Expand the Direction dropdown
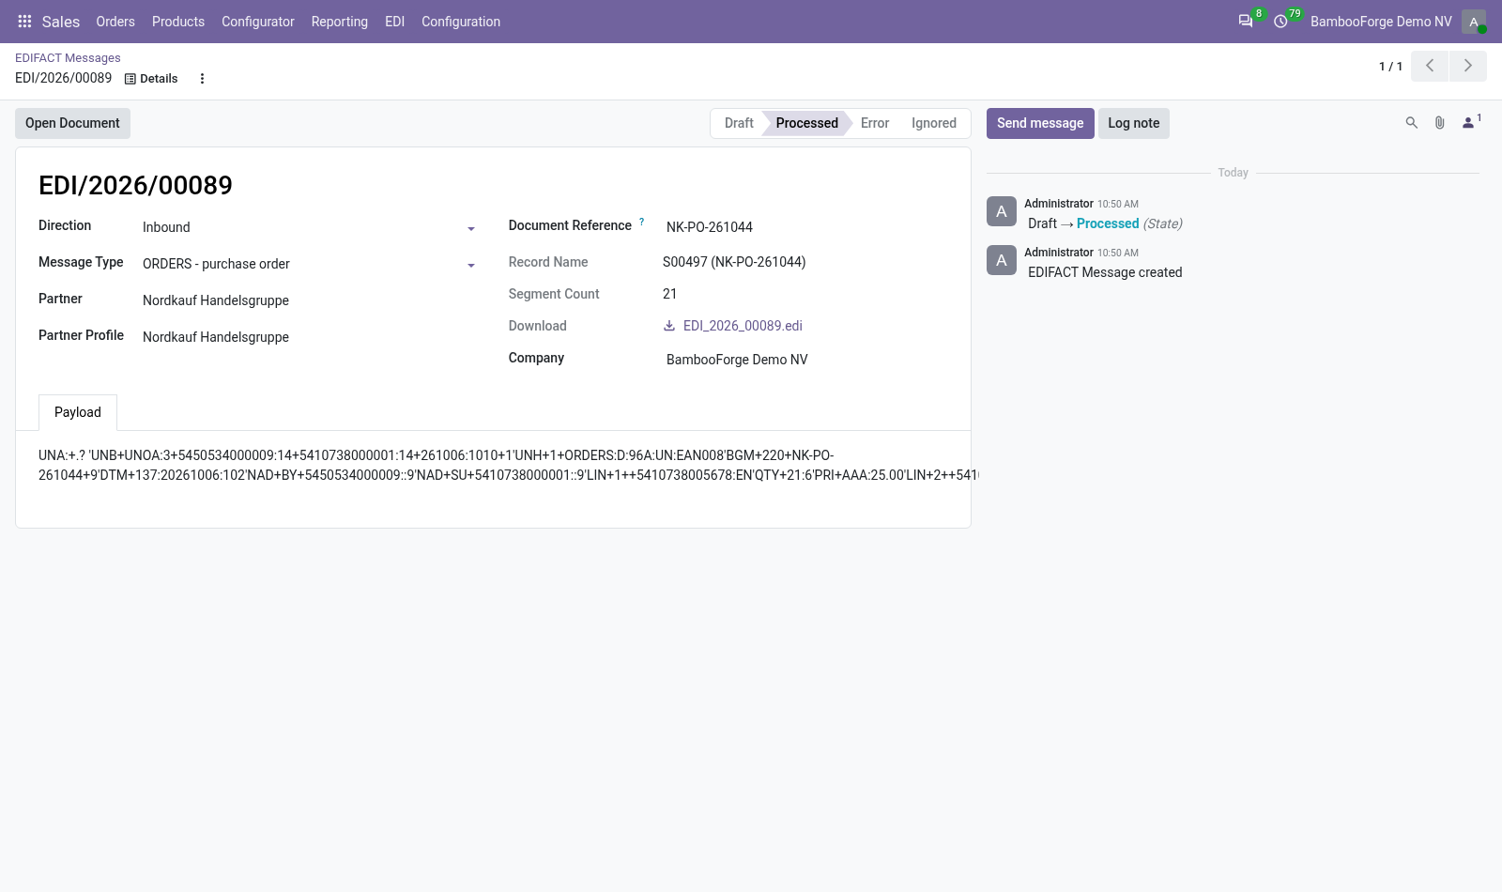The width and height of the screenshot is (1502, 892). tap(310, 227)
